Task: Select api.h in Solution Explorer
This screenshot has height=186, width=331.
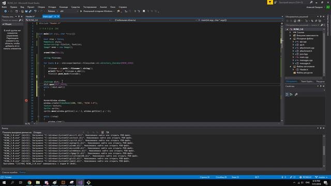Action: 302,45
